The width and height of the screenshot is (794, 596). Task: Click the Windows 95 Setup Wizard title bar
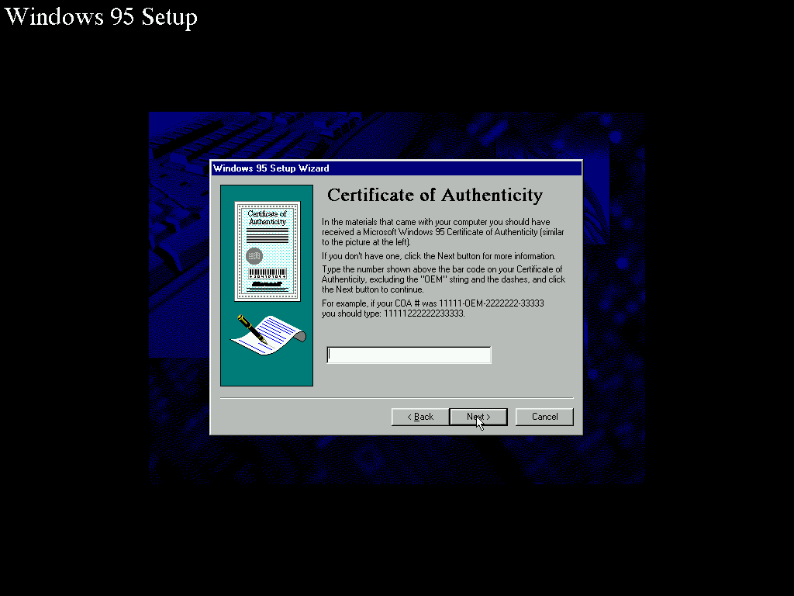396,168
